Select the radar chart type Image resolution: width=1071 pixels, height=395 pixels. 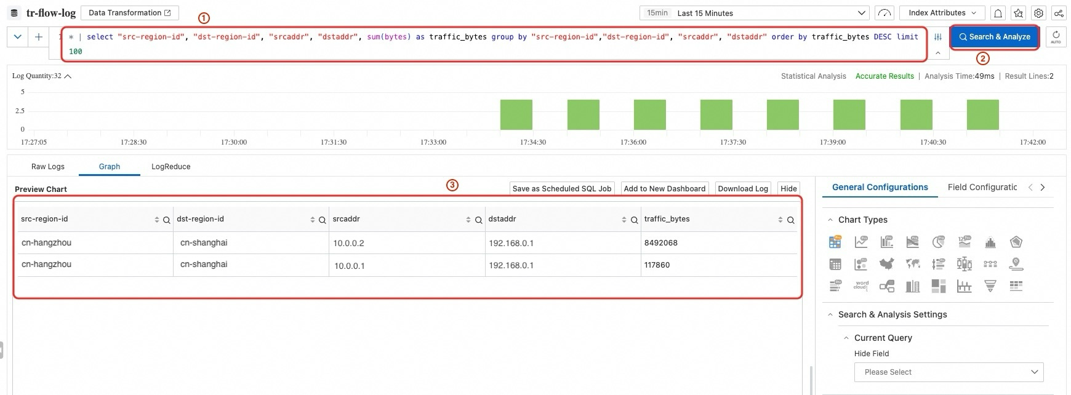pos(1016,242)
